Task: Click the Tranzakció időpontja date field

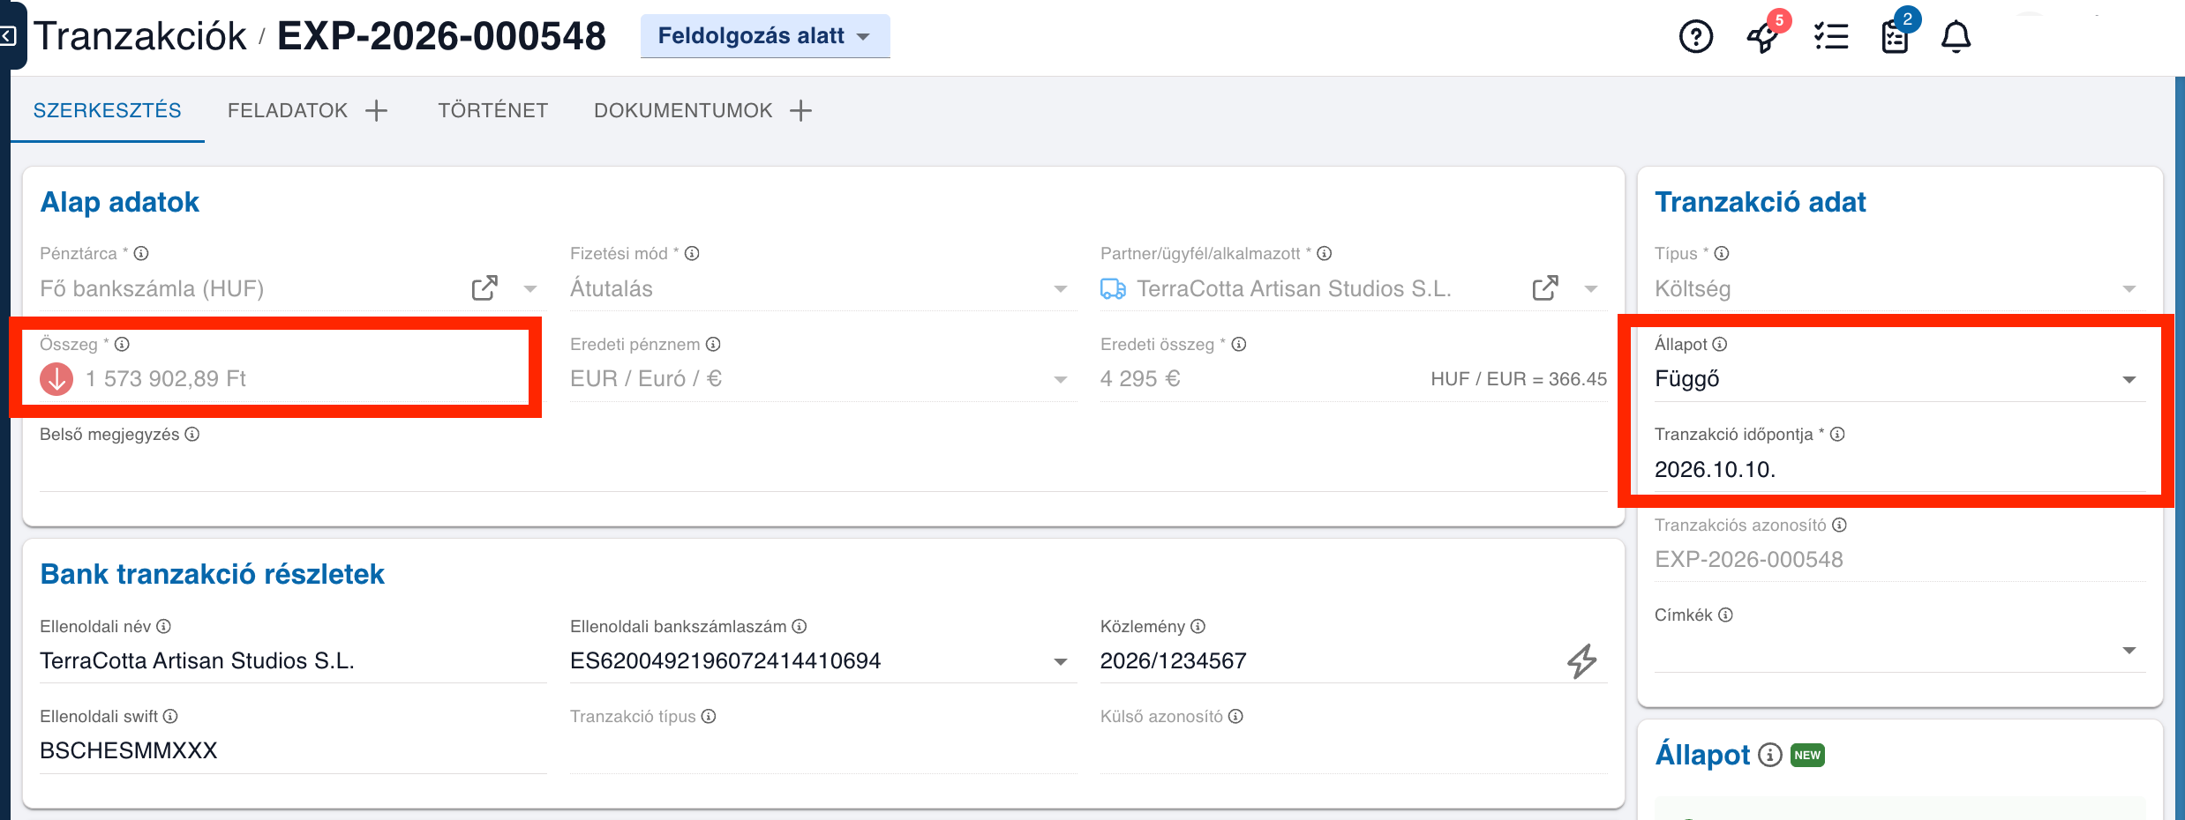Action: (x=1899, y=469)
